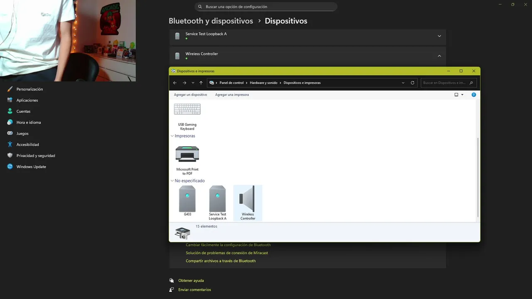
Task: Open Windows Update settings
Action: click(x=31, y=167)
